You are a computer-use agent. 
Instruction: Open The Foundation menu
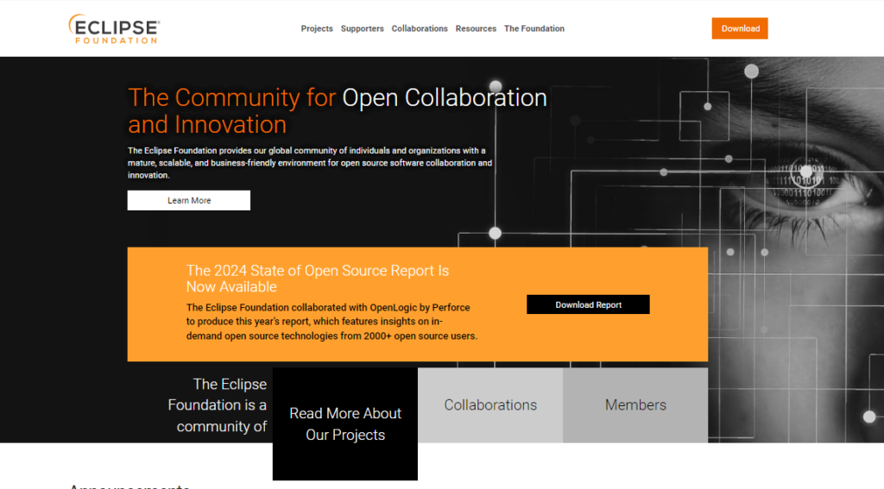pos(534,28)
